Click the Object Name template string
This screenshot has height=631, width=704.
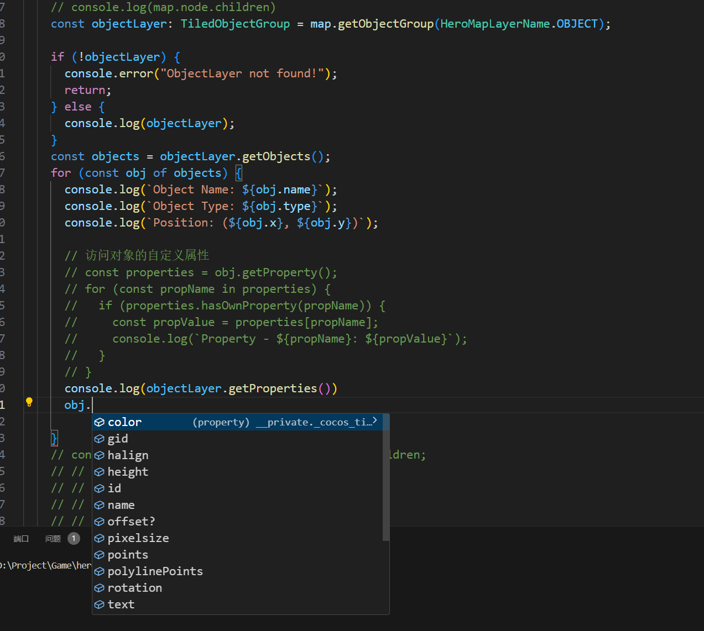click(236, 190)
